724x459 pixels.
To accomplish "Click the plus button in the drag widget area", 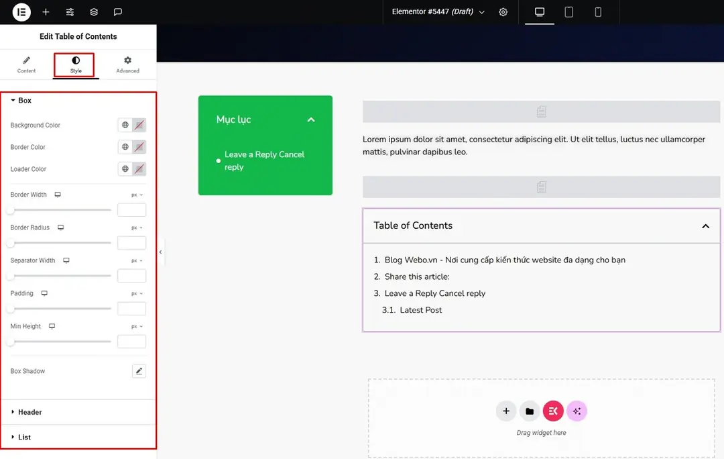I will coord(506,411).
